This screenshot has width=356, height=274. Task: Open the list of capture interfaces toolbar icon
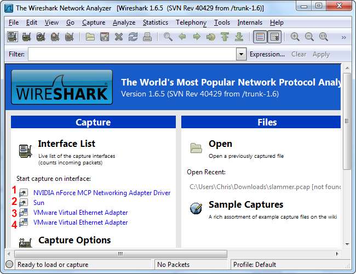pos(12,37)
